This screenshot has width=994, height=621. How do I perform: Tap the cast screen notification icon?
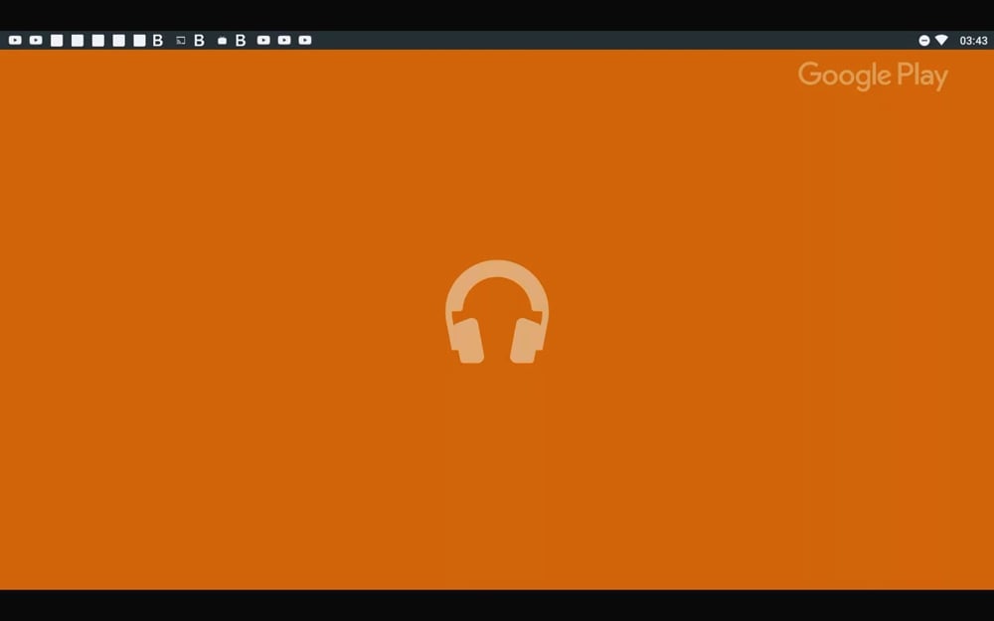[x=181, y=41]
